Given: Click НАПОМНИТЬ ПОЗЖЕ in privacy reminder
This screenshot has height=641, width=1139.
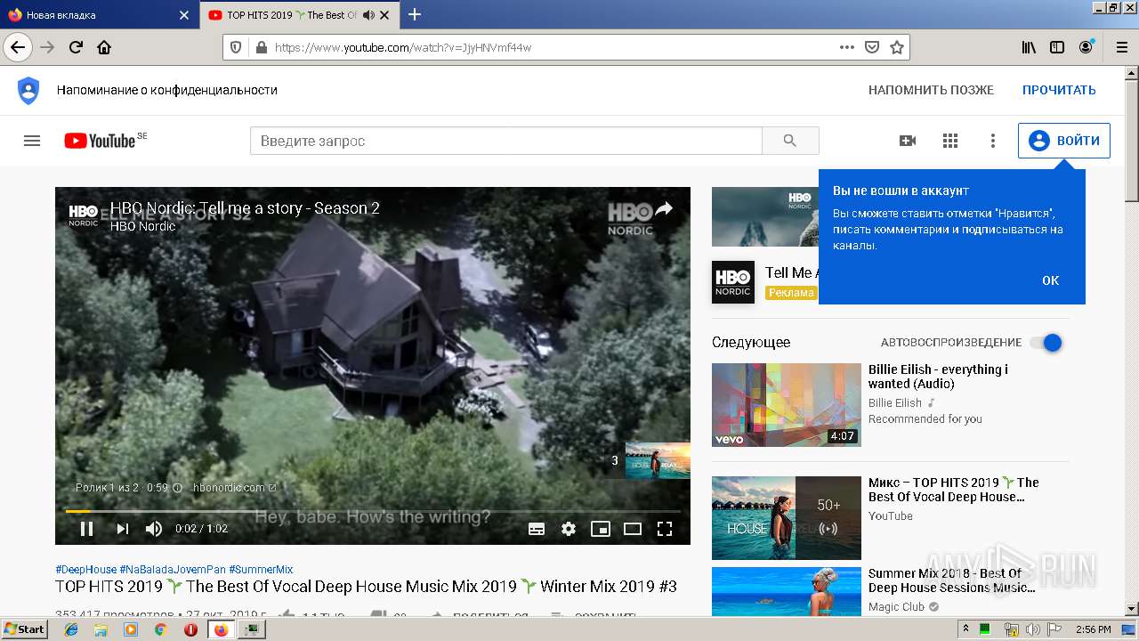Looking at the screenshot, I should (931, 90).
